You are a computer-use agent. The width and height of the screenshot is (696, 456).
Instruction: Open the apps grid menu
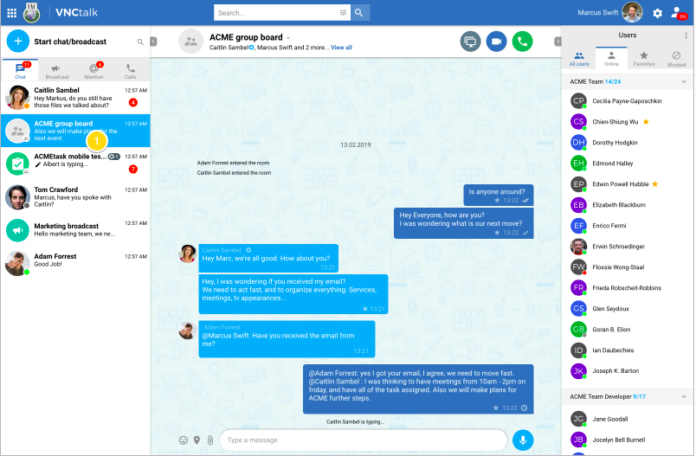pyautogui.click(x=12, y=13)
